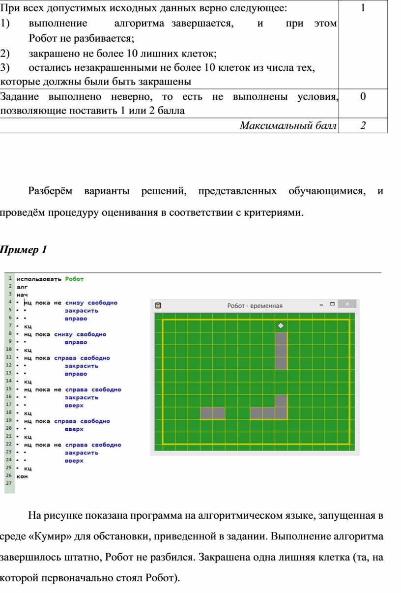Click the short gray wall segment on left

pyautogui.click(x=213, y=413)
